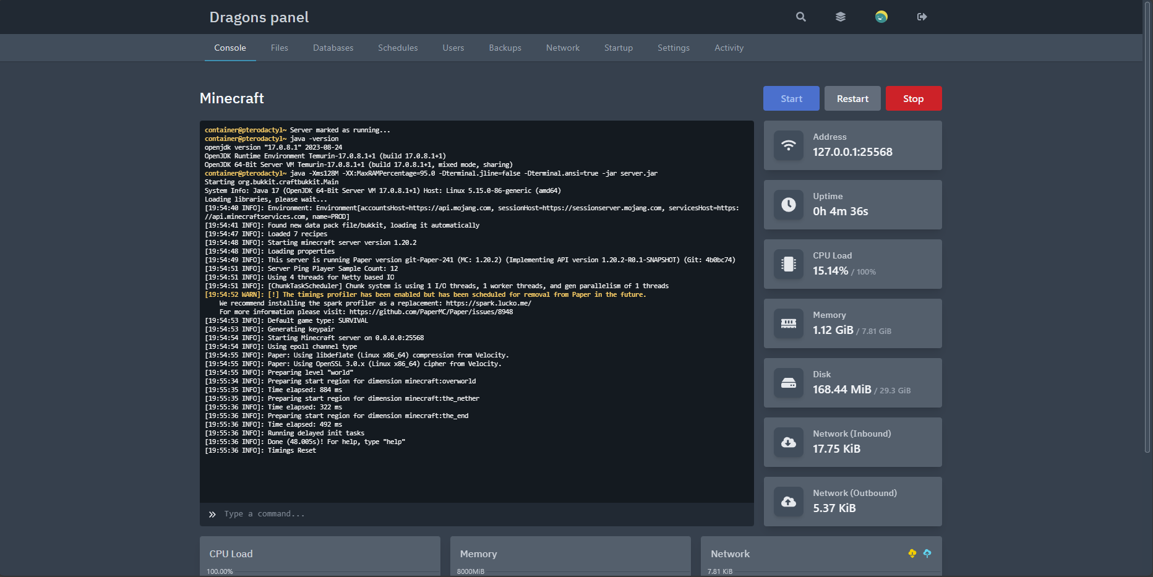Click the CPU value 15.14%
Image resolution: width=1153 pixels, height=577 pixels.
tap(830, 271)
